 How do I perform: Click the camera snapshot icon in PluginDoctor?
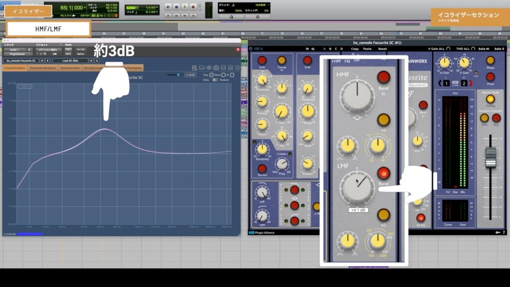[x=216, y=68]
